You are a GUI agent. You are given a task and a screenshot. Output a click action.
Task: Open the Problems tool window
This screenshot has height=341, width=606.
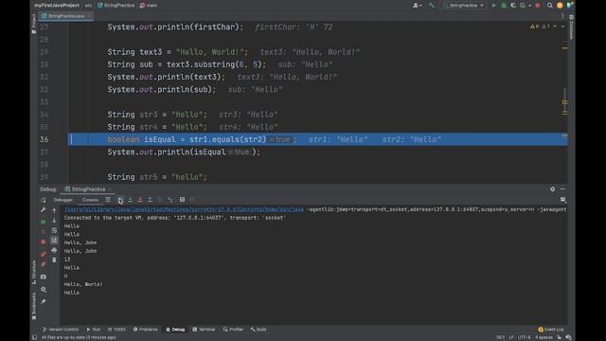tap(145, 330)
